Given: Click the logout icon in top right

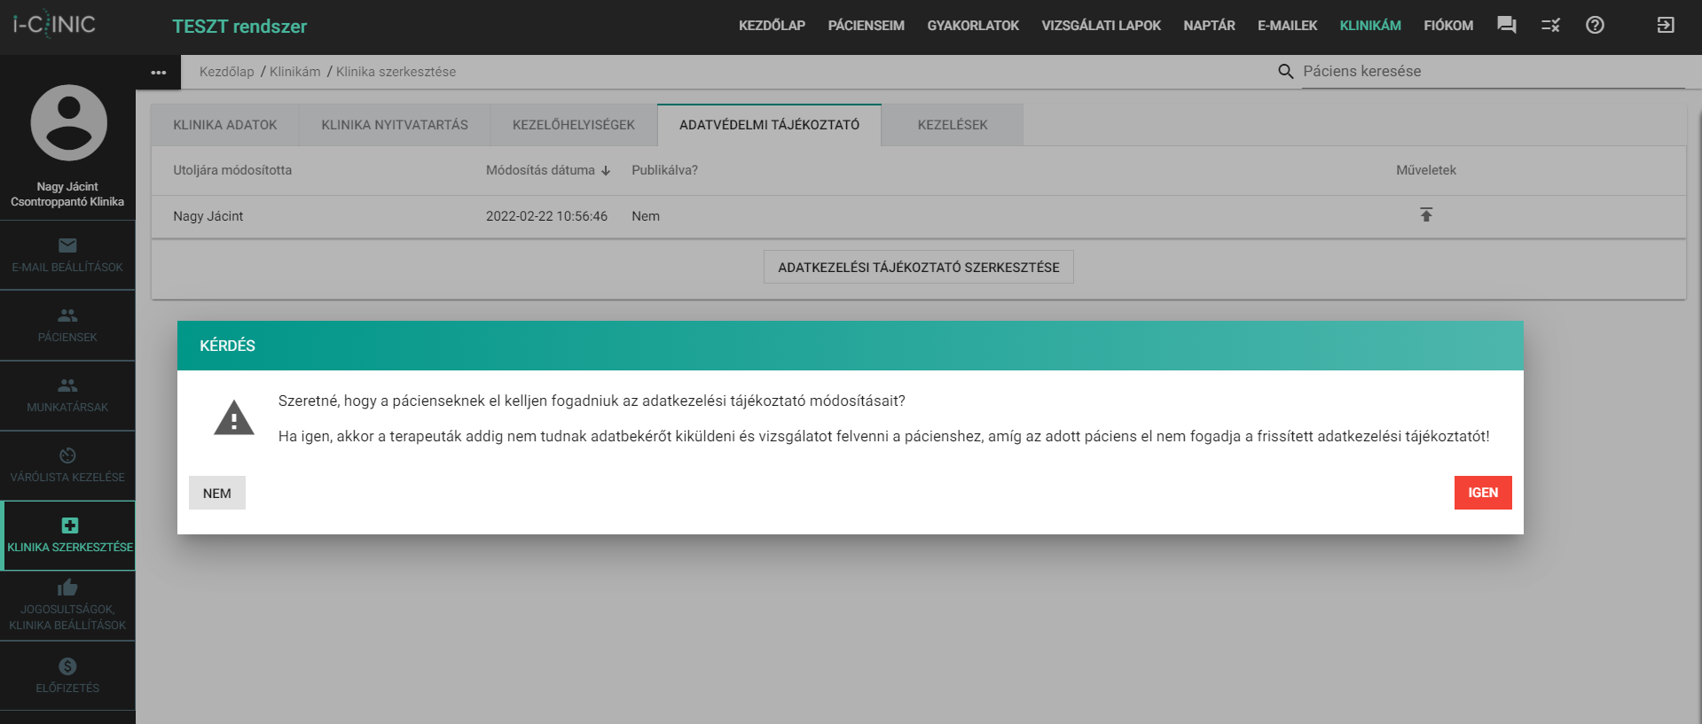Looking at the screenshot, I should pyautogui.click(x=1665, y=26).
